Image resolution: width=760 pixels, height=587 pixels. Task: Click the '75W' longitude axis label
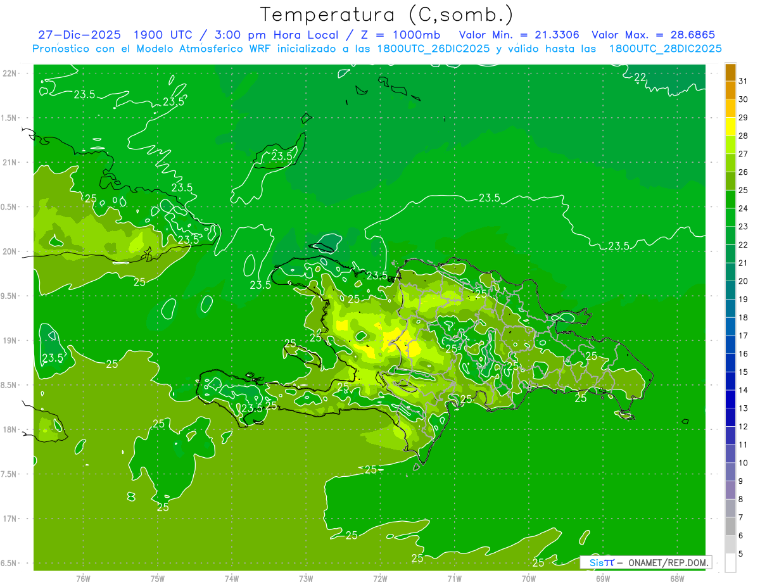click(158, 578)
